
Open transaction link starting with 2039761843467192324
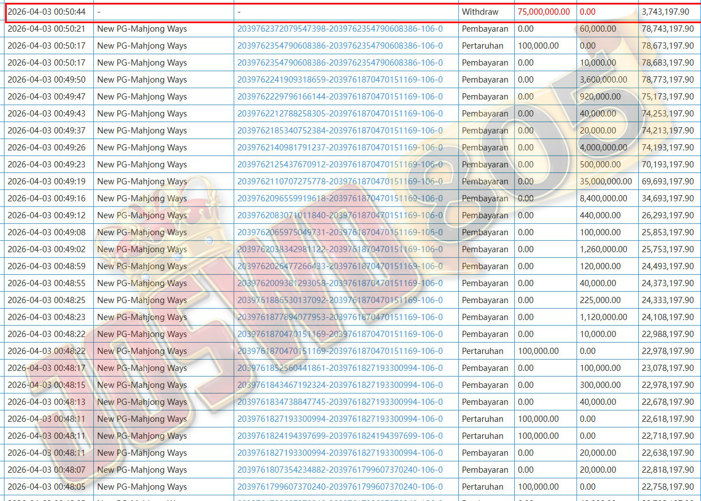[340, 385]
